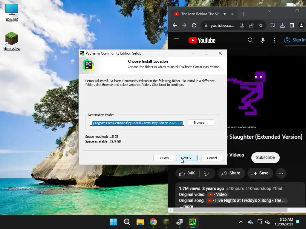The width and height of the screenshot is (306, 229).
Task: Open the Original video 'Video' link
Action: point(218,194)
